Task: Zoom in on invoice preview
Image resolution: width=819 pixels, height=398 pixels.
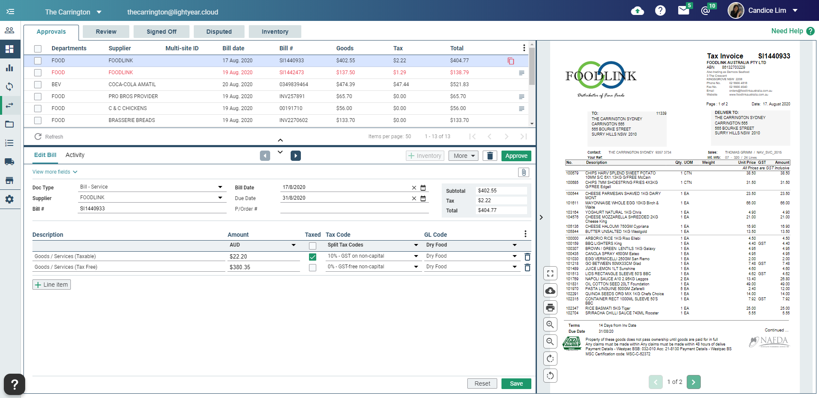Action: (x=550, y=324)
